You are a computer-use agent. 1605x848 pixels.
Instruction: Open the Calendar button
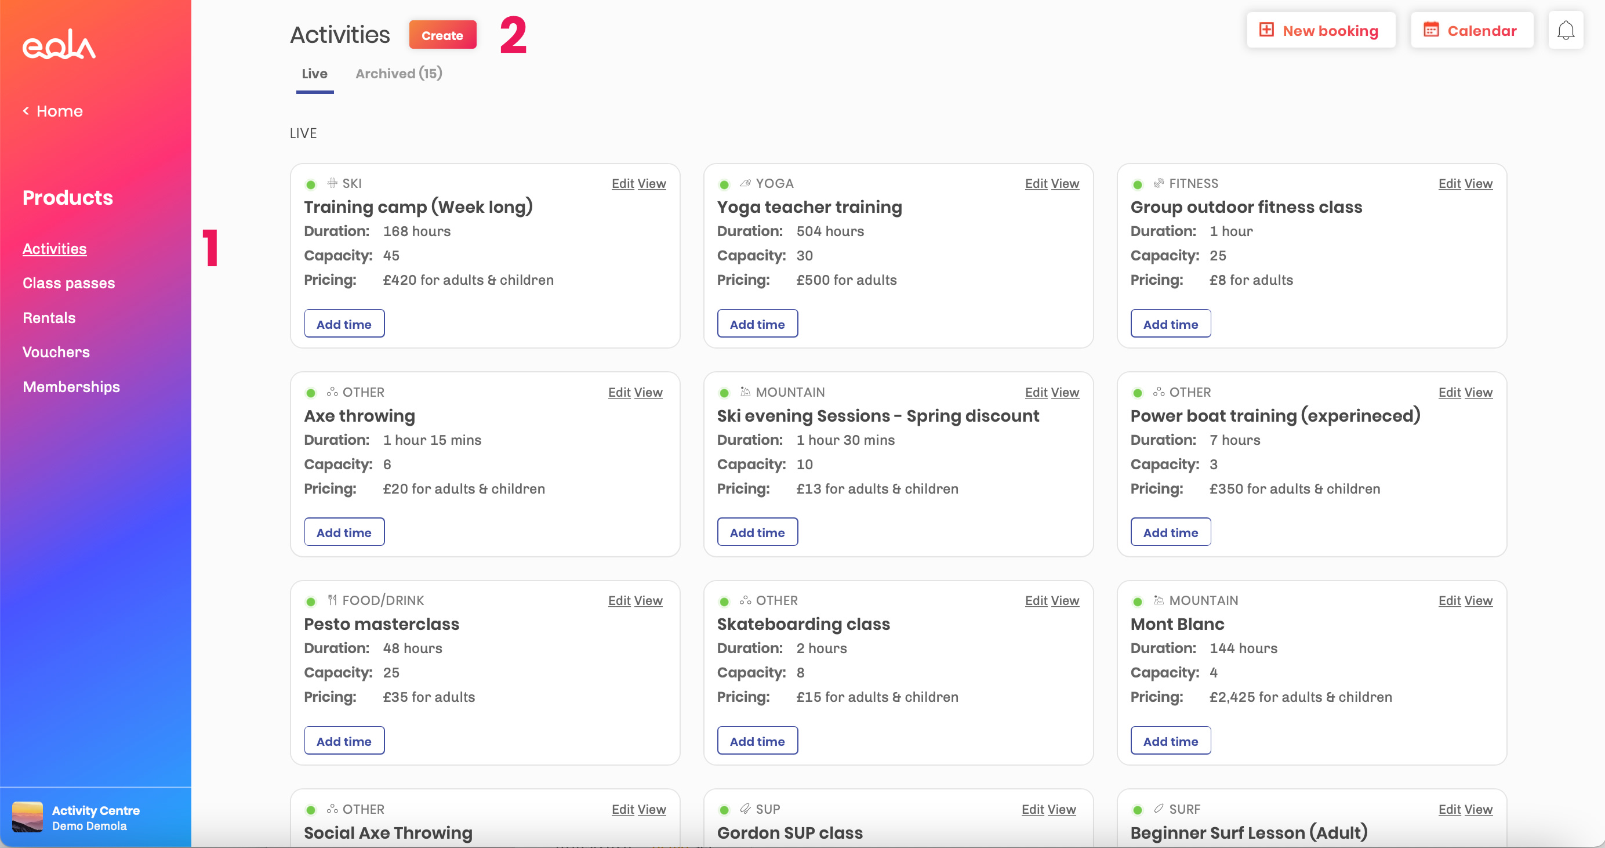click(x=1472, y=30)
